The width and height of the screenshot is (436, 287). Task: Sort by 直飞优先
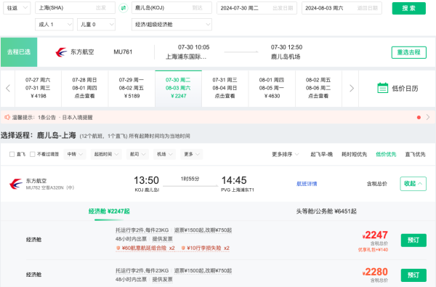coord(415,154)
